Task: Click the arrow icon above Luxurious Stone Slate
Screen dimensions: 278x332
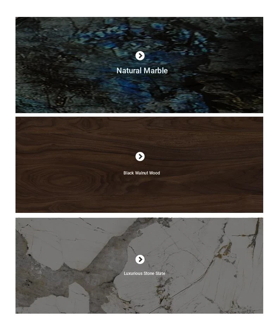Action: point(140,259)
